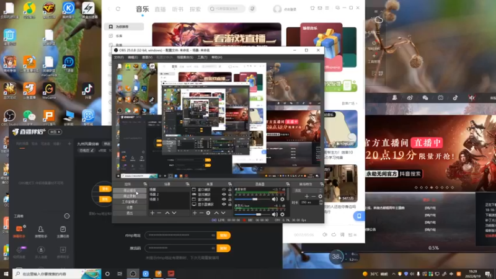The image size is (496, 279).
Task: Pop out the 来源 dock panel
Action: coord(230,184)
